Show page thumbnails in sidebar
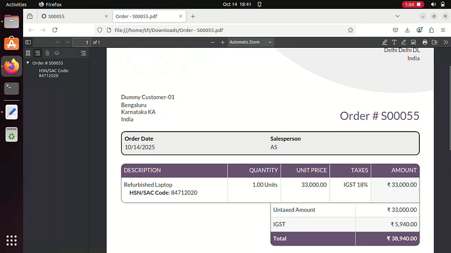 click(28, 53)
